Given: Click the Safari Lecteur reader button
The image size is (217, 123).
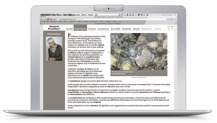Looking at the screenshot, I should [170, 19].
